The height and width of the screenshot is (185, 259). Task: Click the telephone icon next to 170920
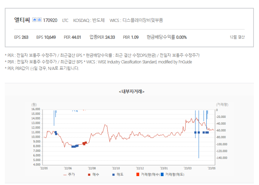(x=39, y=20)
